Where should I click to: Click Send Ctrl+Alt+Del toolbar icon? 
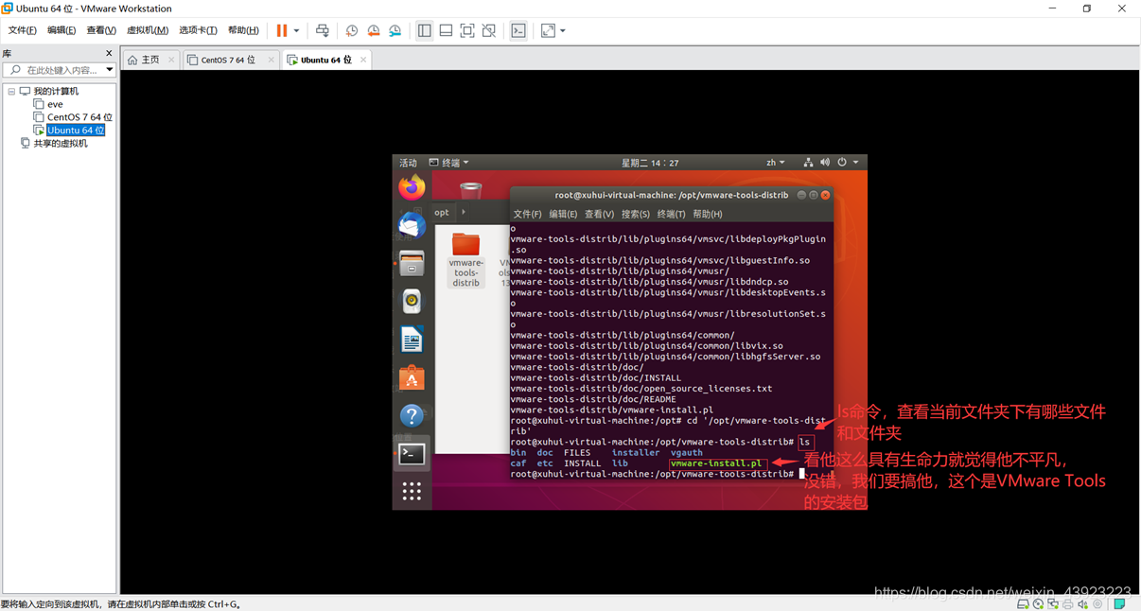(323, 30)
